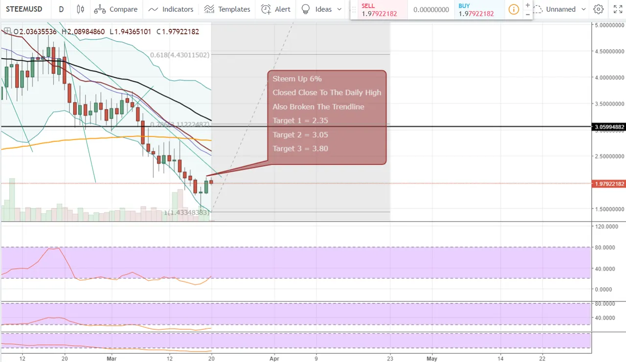
Task: Click the close value C1.97922182 in legend
Action: [x=178, y=31]
